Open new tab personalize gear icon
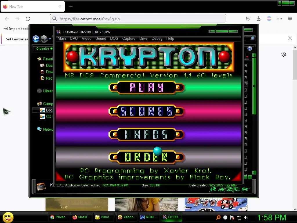The image size is (297, 223). pos(284,54)
